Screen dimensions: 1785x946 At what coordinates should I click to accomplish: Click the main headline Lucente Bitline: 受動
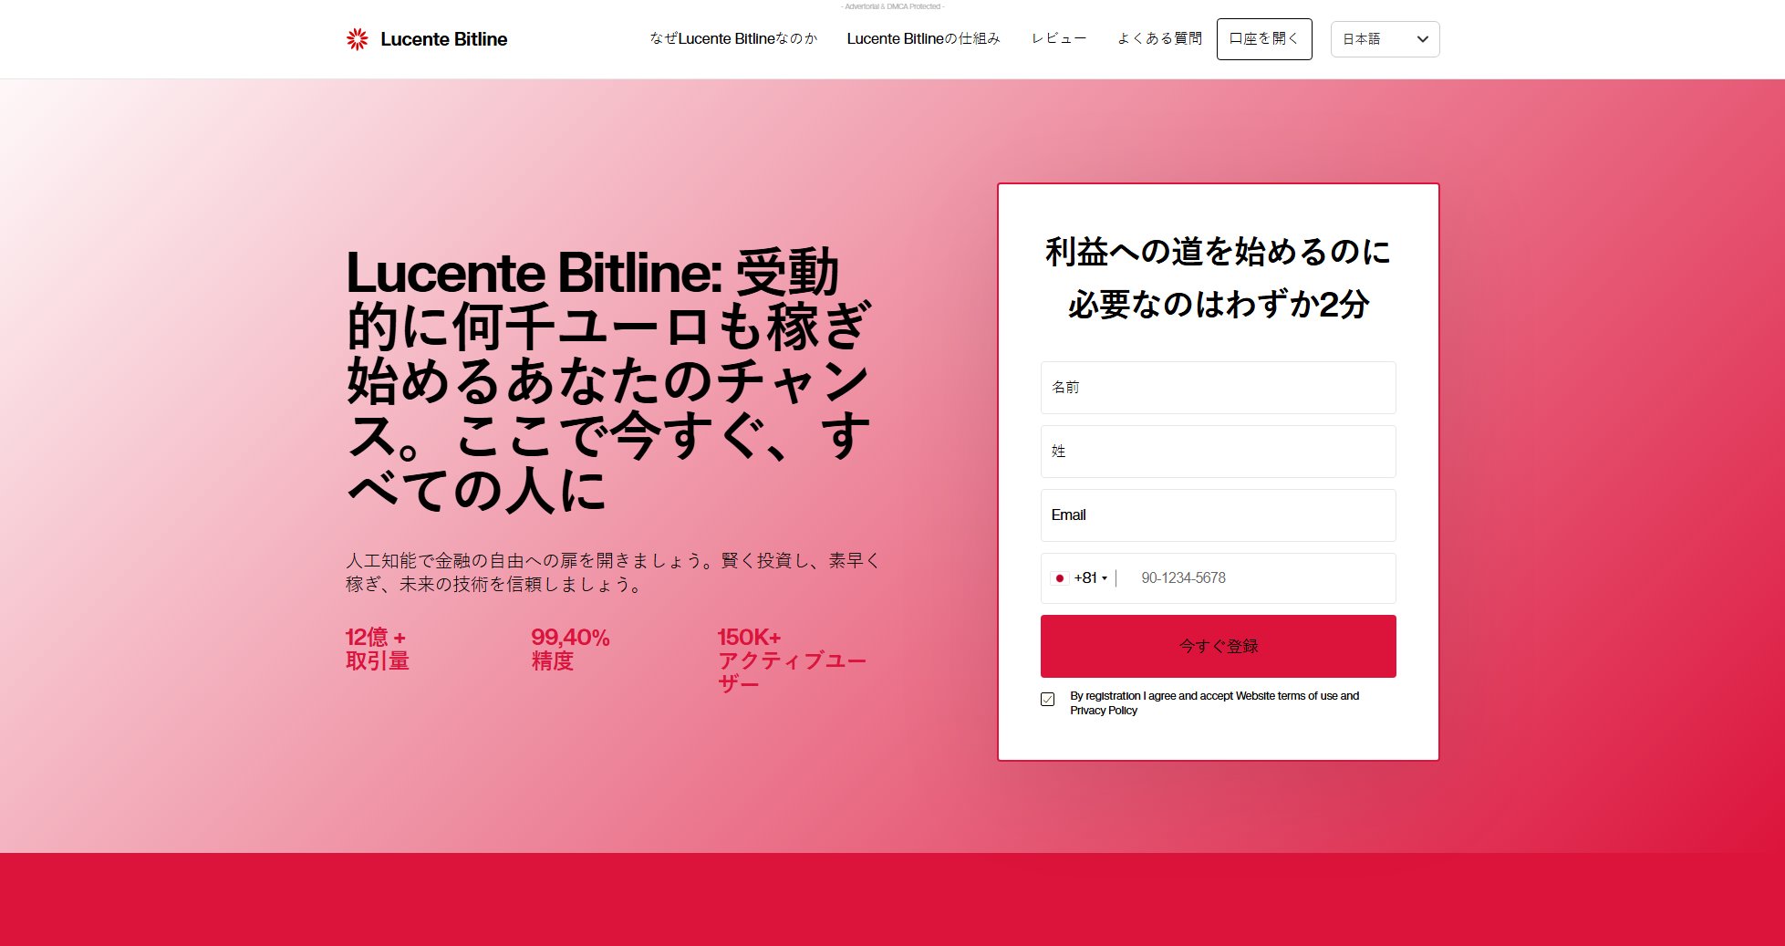[x=593, y=272]
